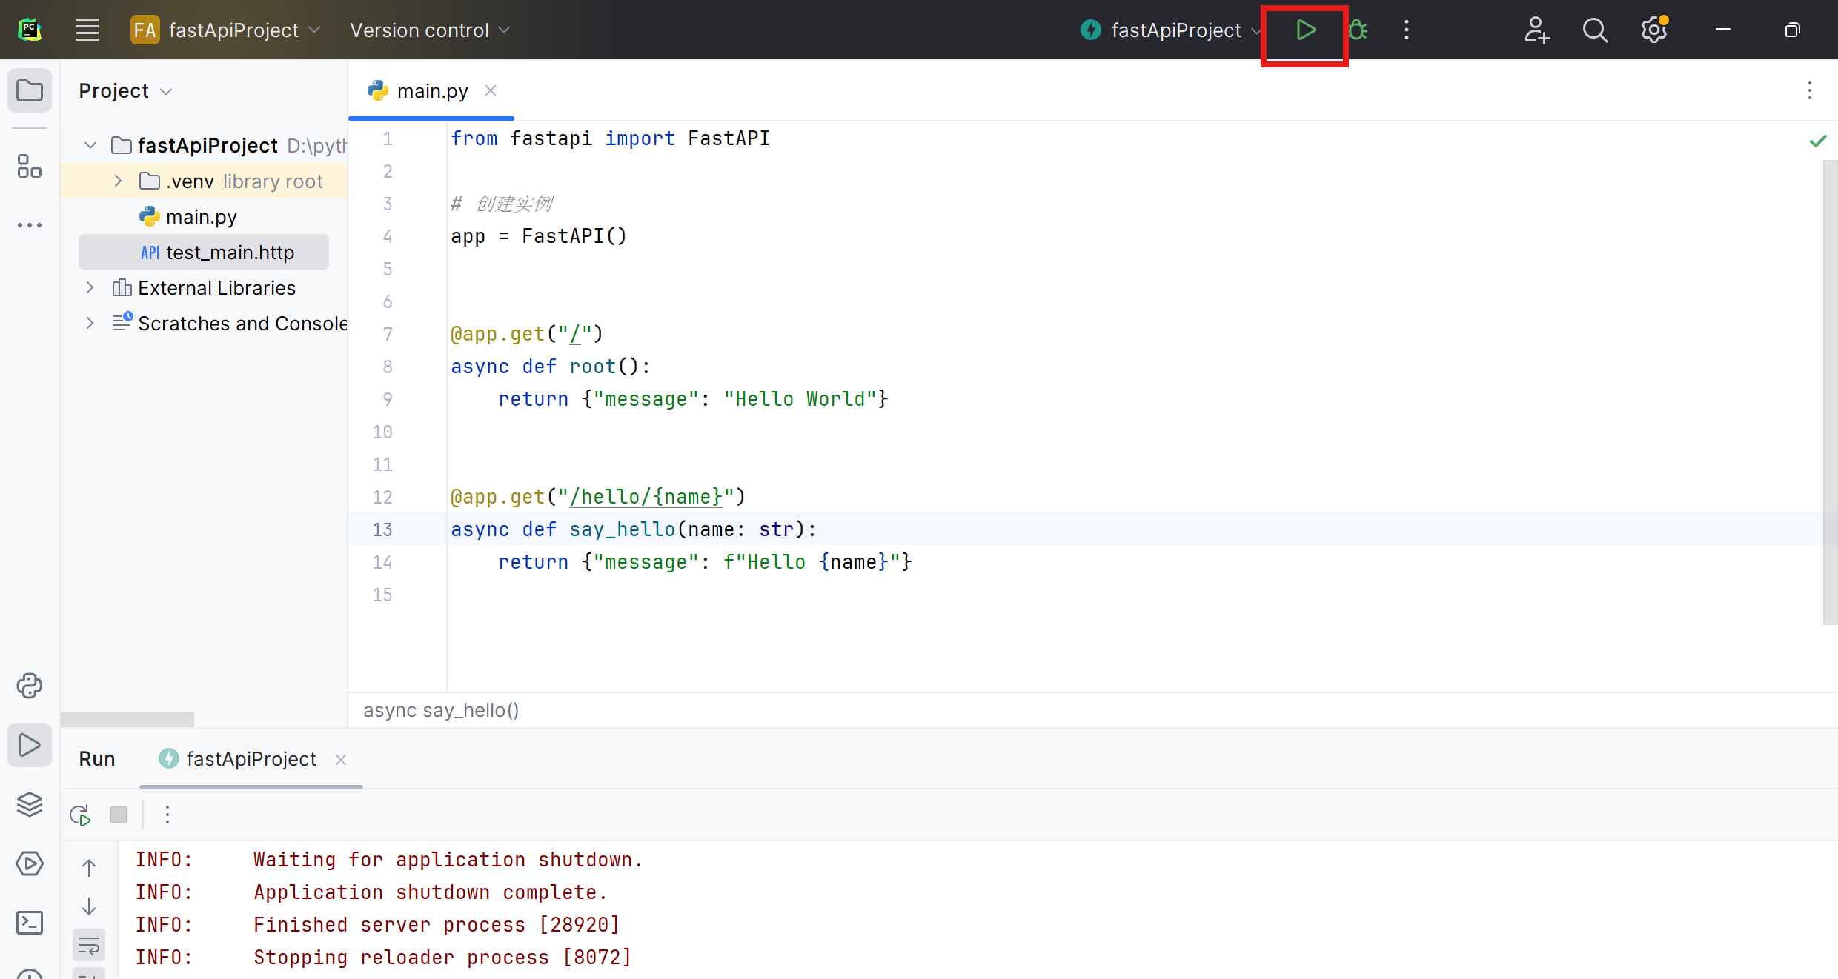1838x979 pixels.
Task: Open IDE settings gear icon
Action: pyautogui.click(x=1654, y=30)
